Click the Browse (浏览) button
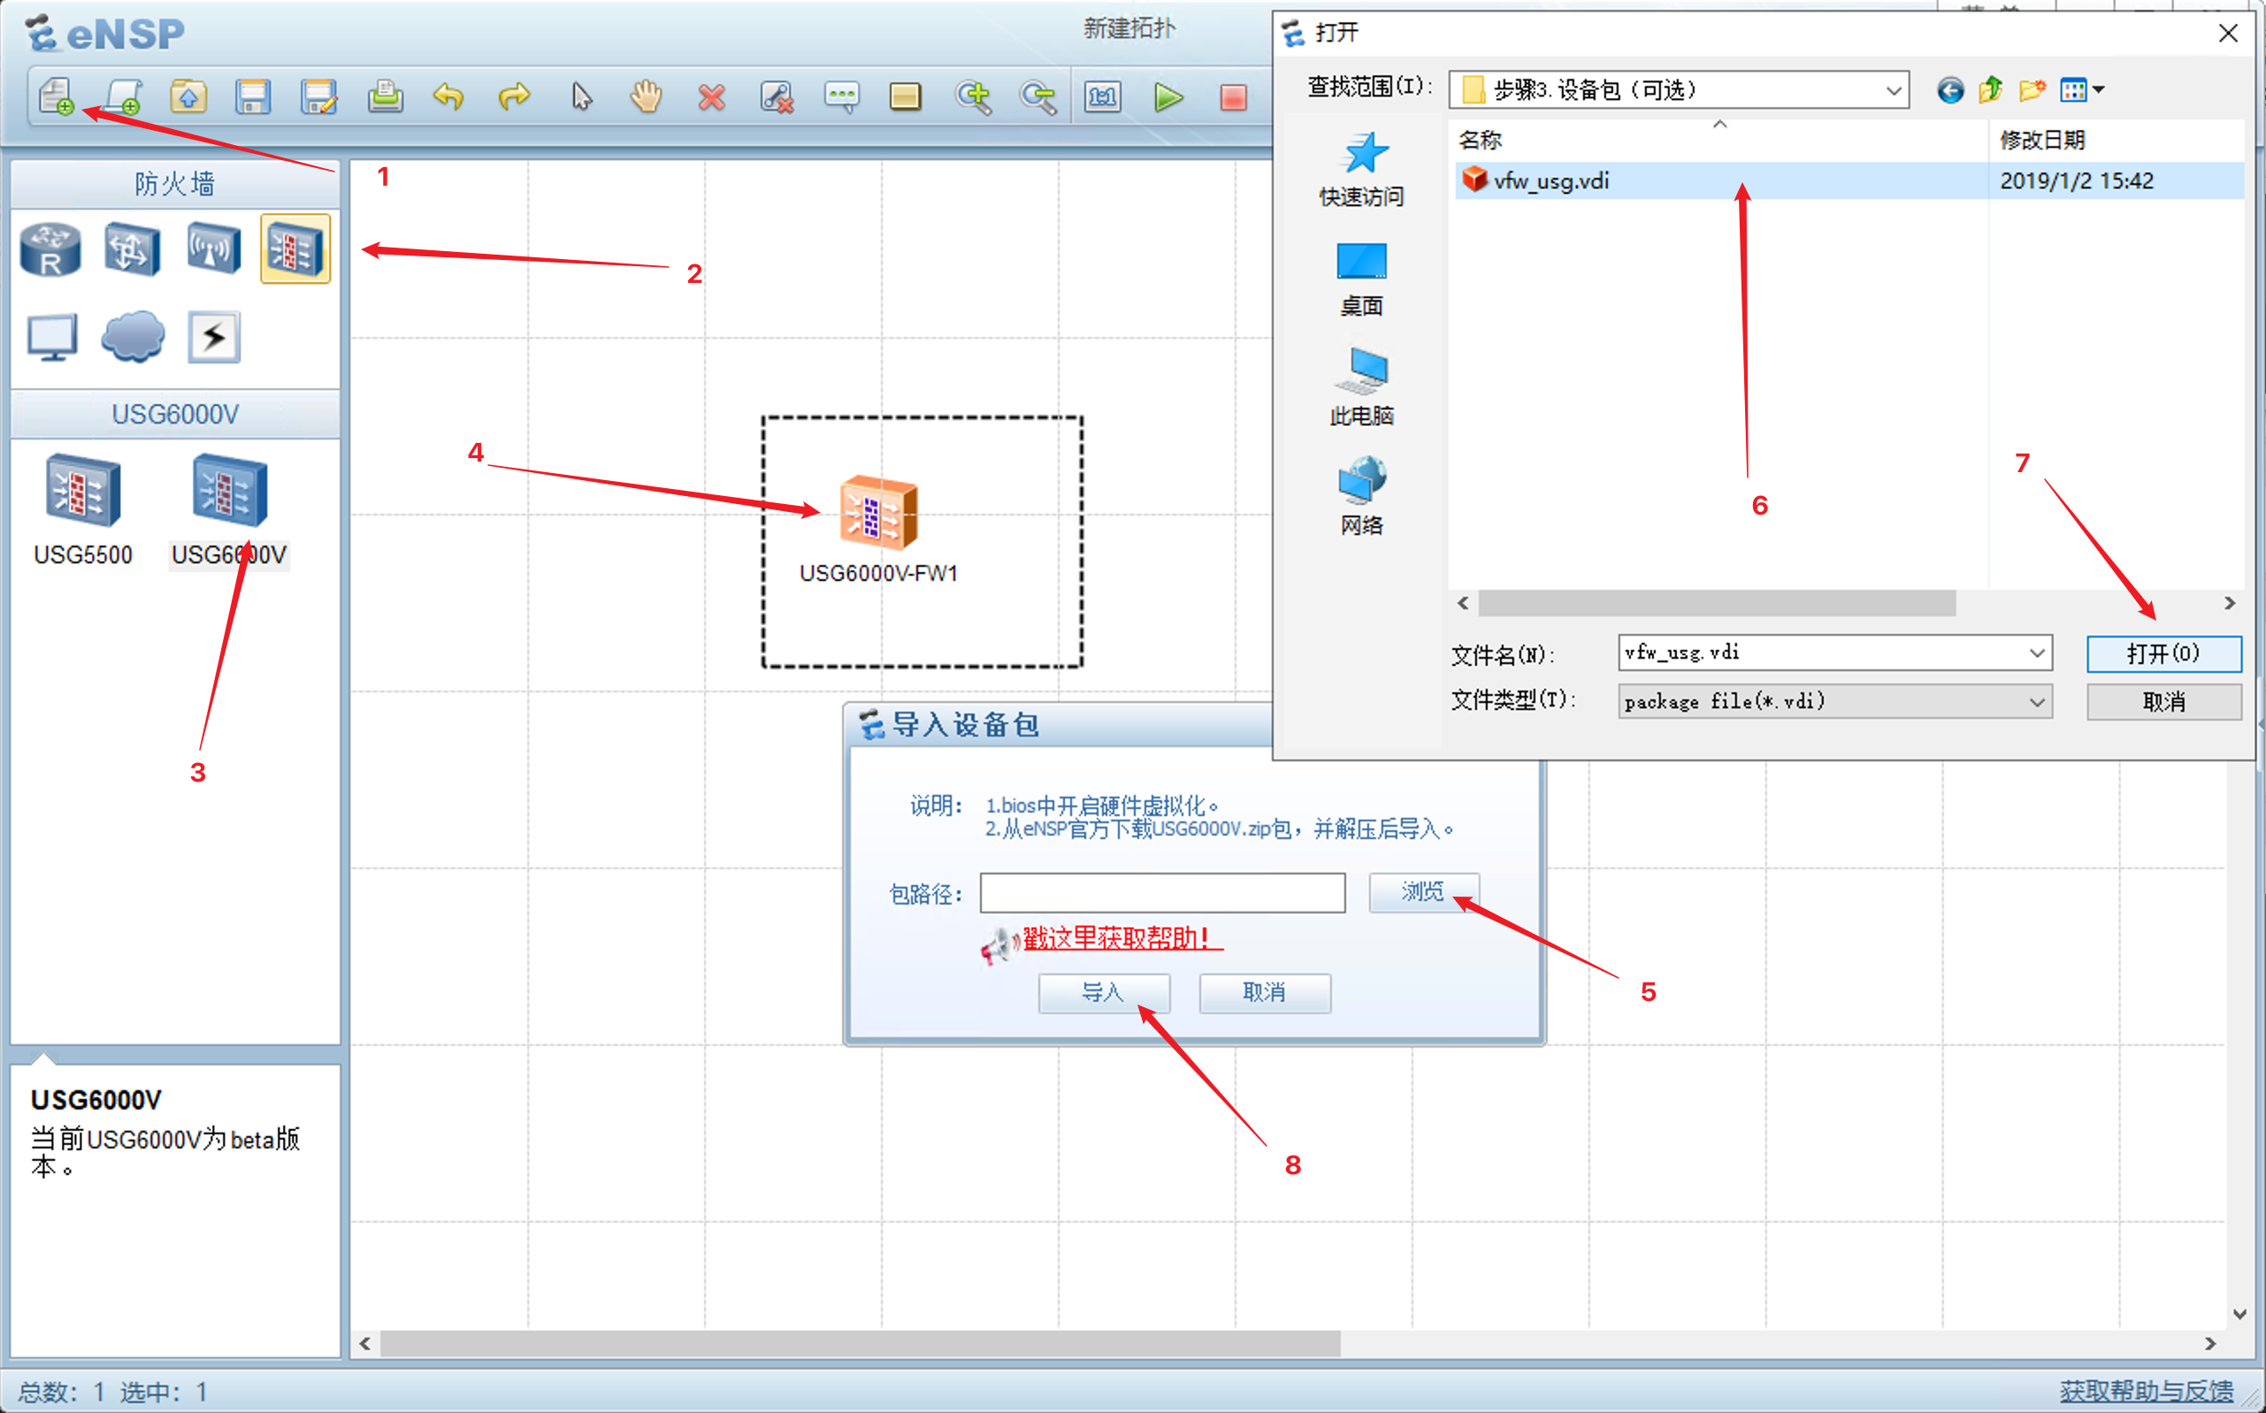This screenshot has height=1413, width=2266. coord(1424,892)
